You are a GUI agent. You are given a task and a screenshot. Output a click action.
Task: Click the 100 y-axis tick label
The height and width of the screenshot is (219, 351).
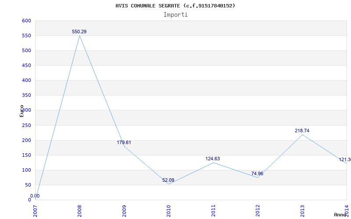click(26, 170)
